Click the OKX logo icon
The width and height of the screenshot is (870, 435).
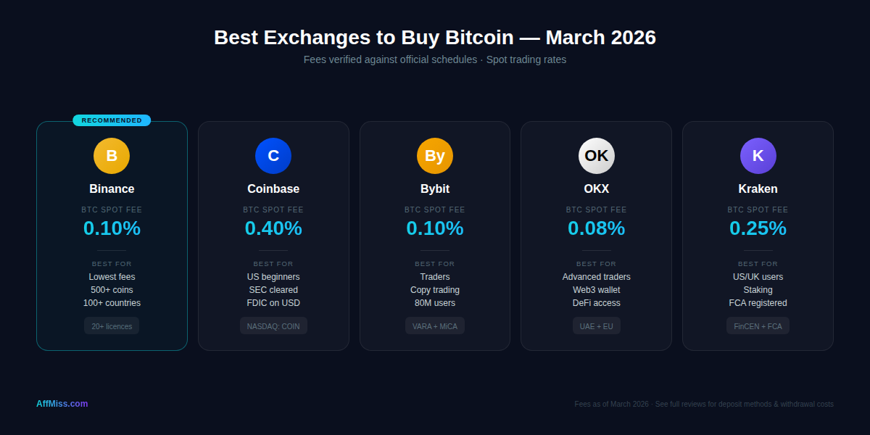pos(596,155)
